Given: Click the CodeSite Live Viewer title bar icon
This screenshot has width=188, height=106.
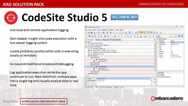Looking at the screenshot, I should pos(86,27).
